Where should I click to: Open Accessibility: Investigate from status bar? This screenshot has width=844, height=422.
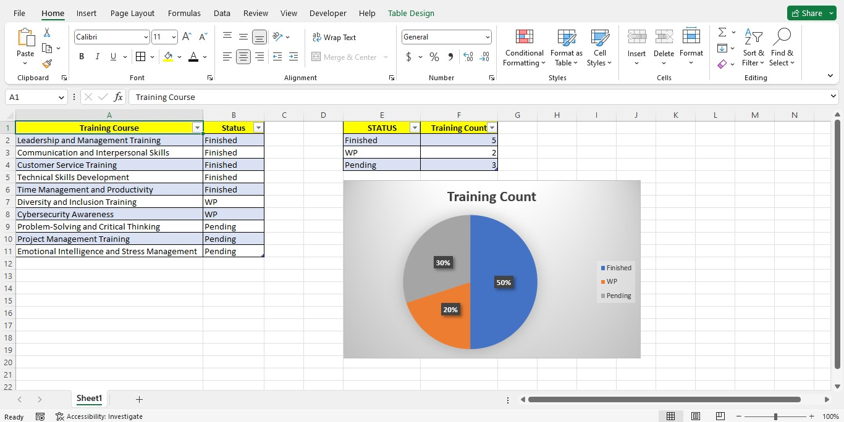tap(99, 416)
